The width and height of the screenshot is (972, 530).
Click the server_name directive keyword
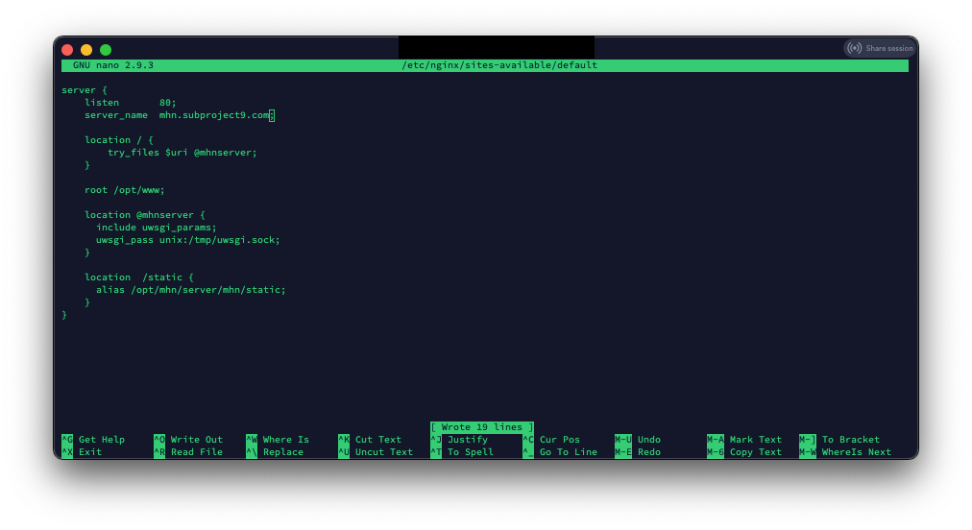pyautogui.click(x=116, y=115)
